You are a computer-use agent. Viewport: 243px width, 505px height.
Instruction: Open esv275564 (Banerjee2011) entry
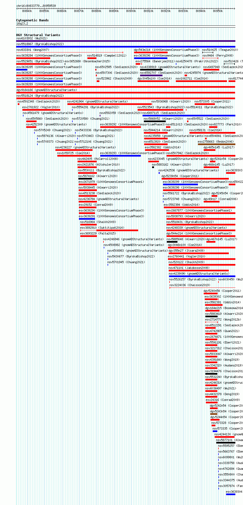155,61
